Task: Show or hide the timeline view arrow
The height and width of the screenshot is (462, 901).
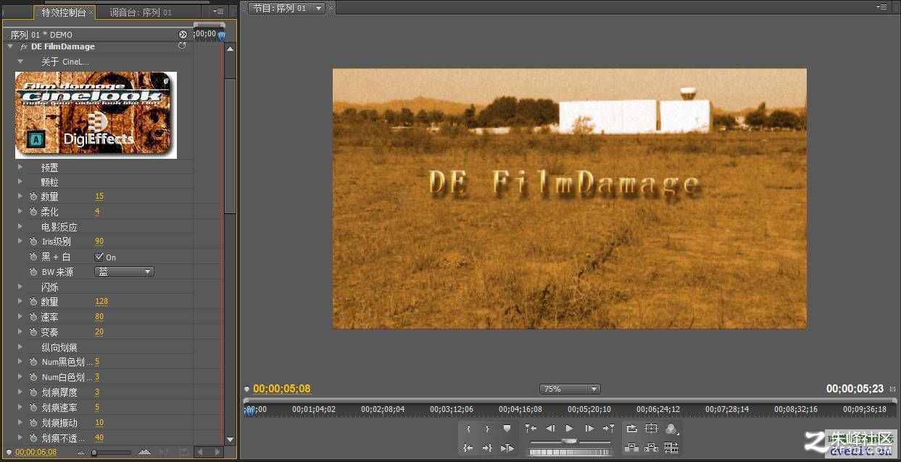Action: pos(183,34)
